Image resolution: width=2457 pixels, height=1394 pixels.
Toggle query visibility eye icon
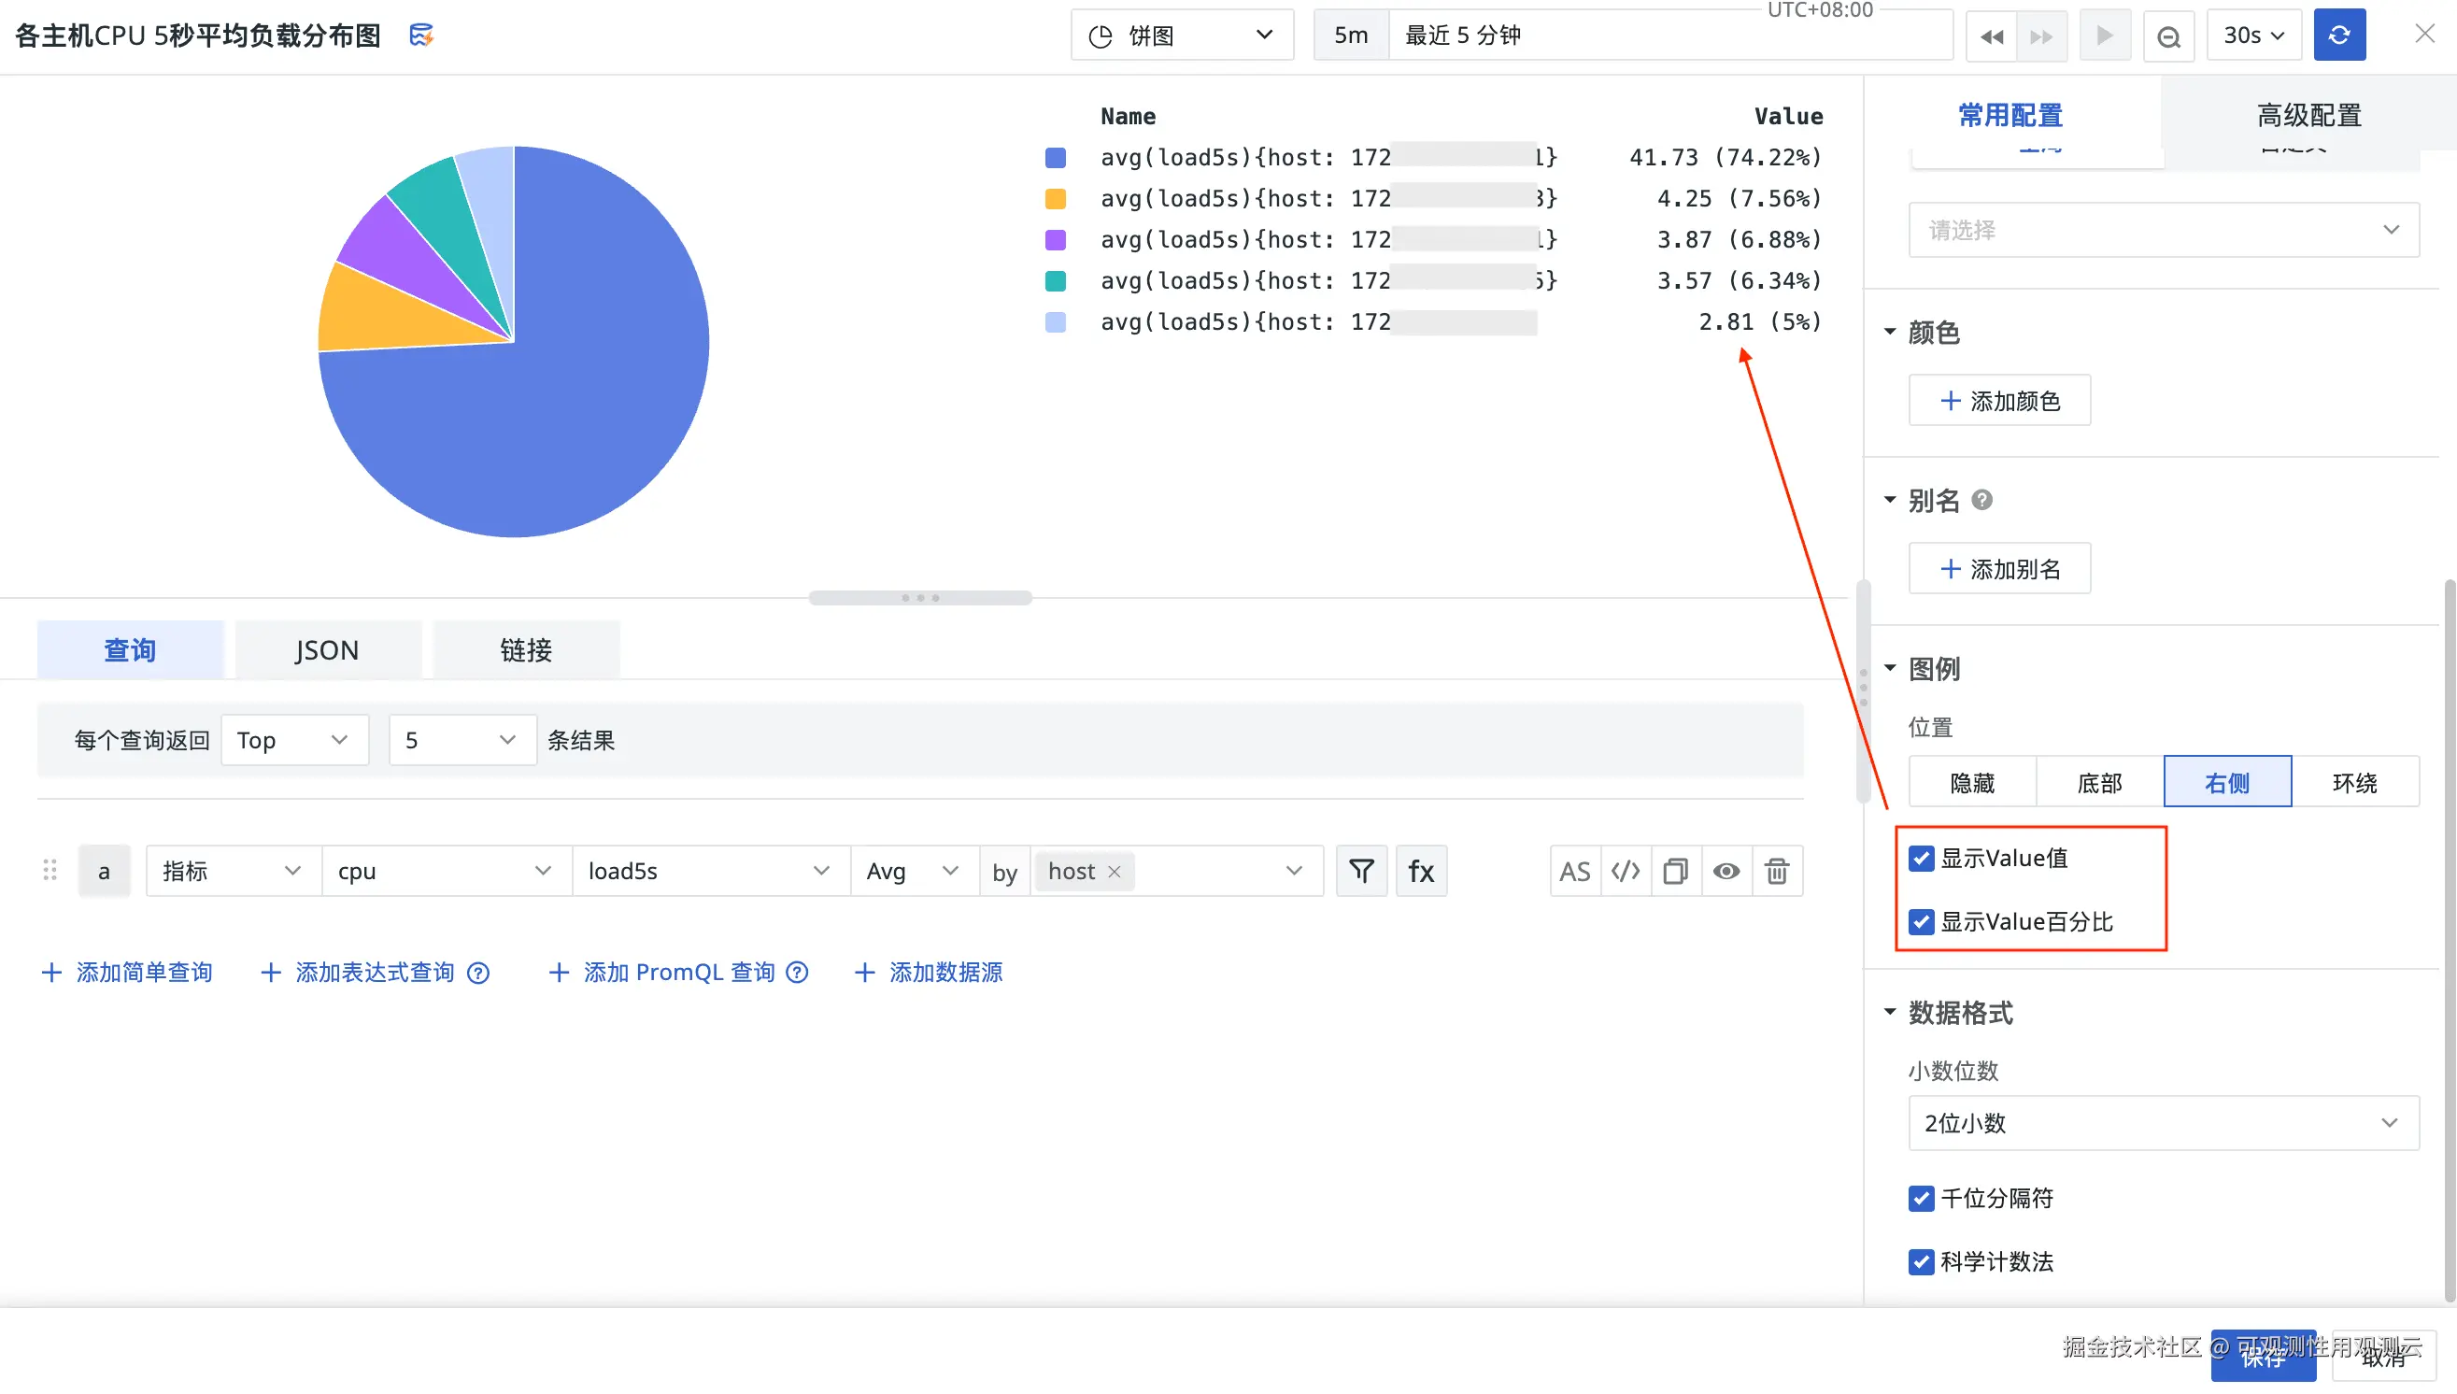click(x=1726, y=870)
